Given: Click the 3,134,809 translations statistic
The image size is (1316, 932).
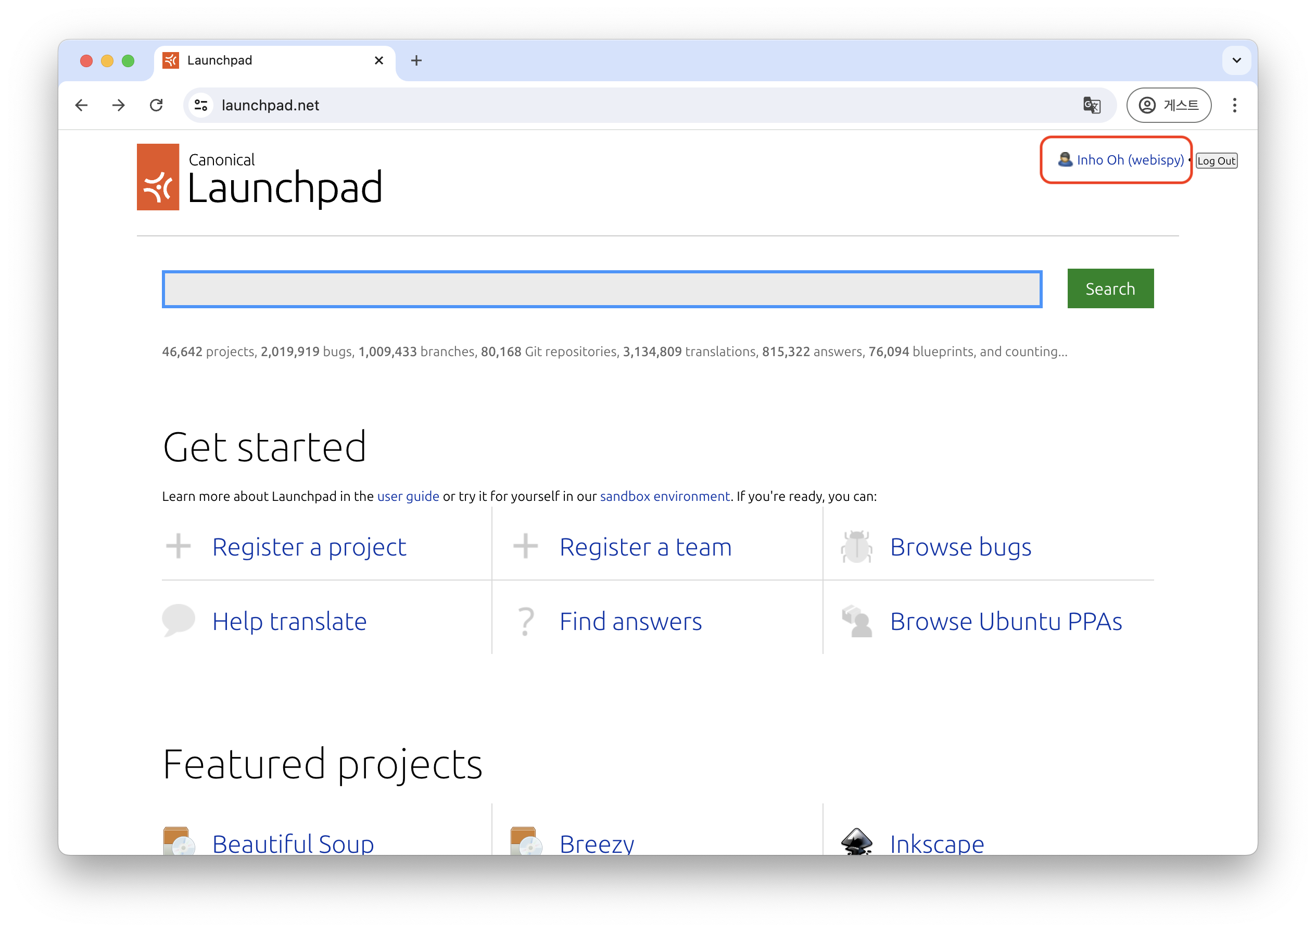Looking at the screenshot, I should 690,351.
